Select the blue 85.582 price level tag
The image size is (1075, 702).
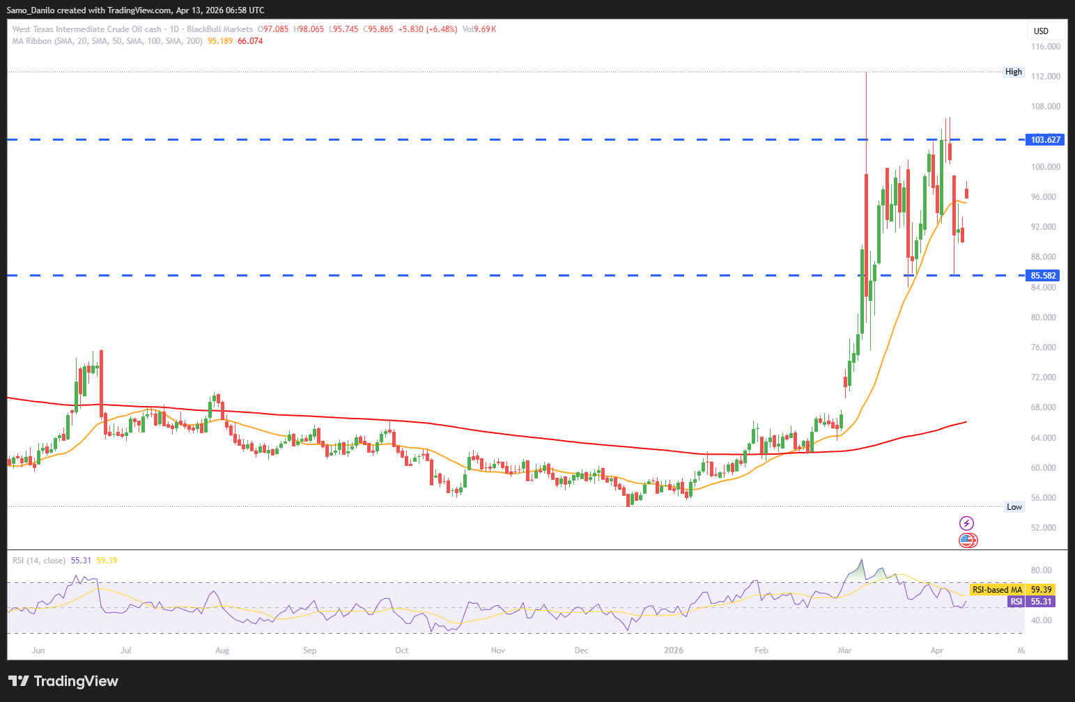coord(1044,276)
